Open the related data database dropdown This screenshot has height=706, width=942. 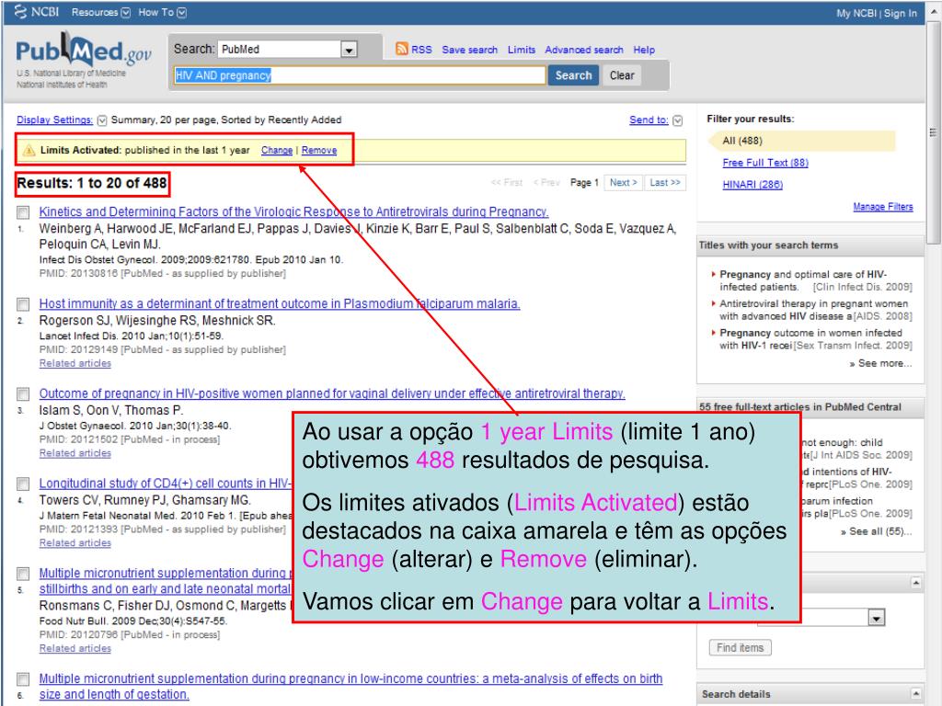(x=877, y=617)
